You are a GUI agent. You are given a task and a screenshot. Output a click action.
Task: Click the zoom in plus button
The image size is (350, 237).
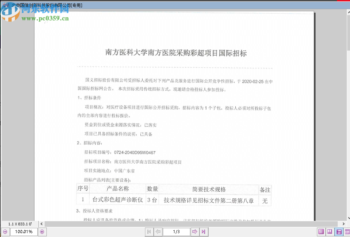pyautogui.click(x=42, y=232)
